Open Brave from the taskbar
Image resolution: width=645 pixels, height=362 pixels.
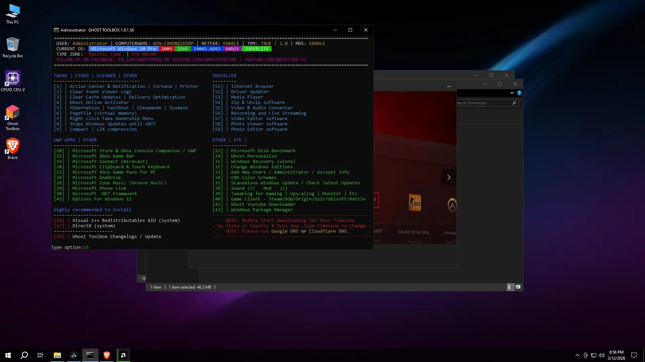click(x=107, y=355)
